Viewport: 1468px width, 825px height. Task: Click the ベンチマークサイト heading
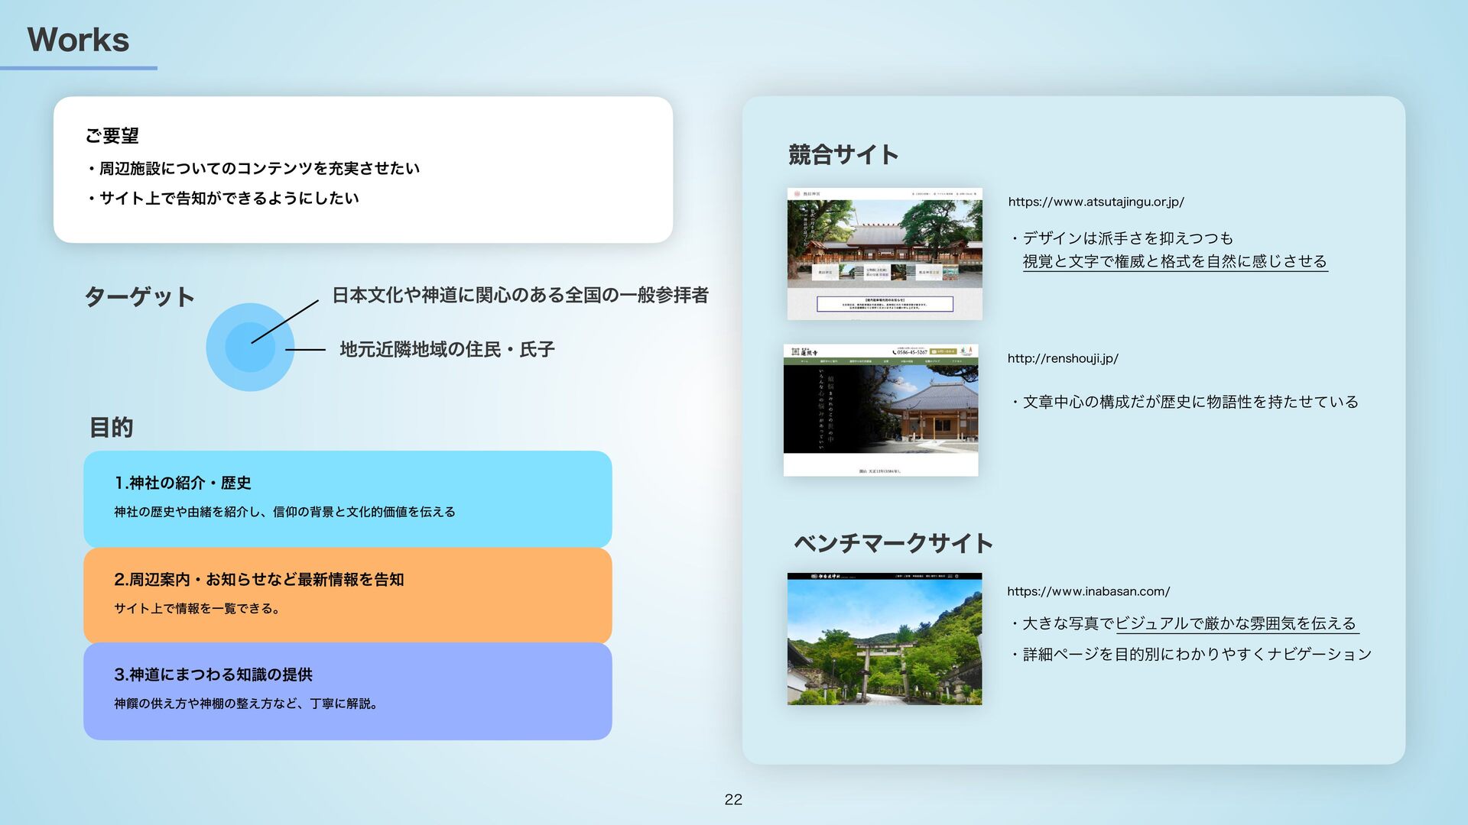click(893, 543)
